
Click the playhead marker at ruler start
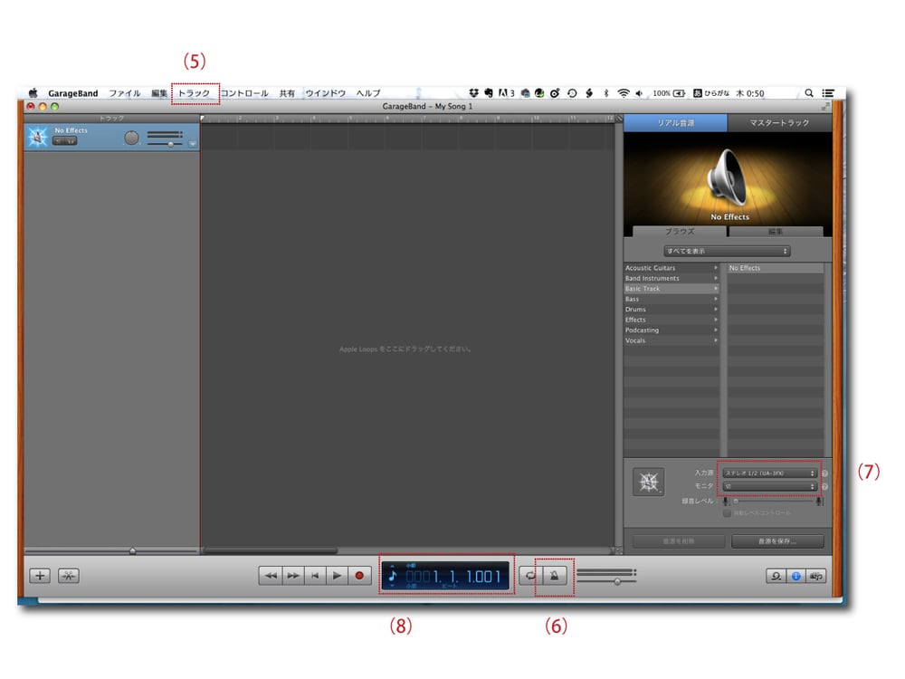[203, 118]
